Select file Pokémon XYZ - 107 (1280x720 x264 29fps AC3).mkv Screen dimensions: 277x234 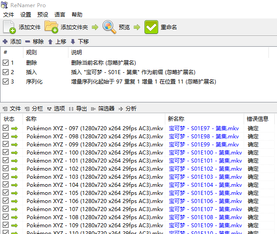[95, 209]
